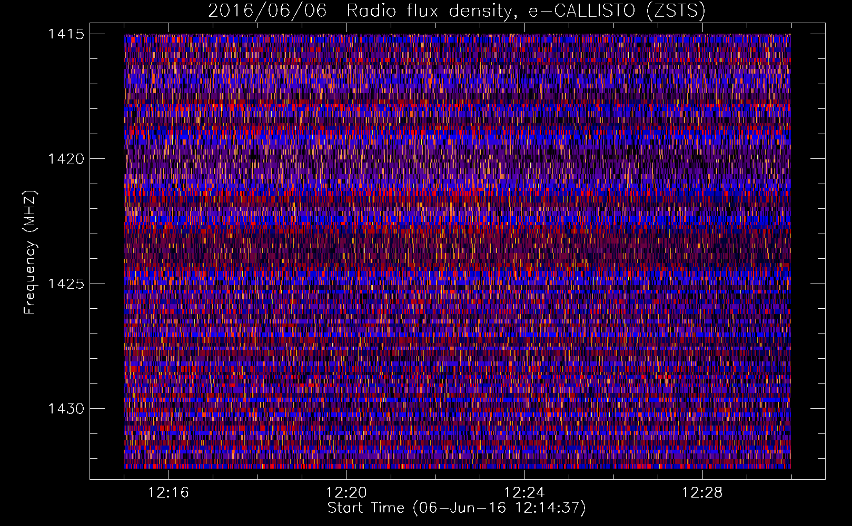Click the 'Frequency (MHZ)' axis title
The height and width of the screenshot is (526, 852).
tap(31, 252)
